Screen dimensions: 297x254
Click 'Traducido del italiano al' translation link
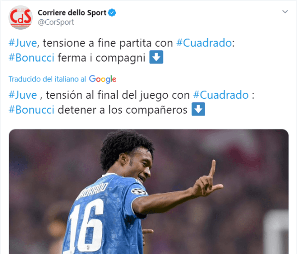coord(47,79)
